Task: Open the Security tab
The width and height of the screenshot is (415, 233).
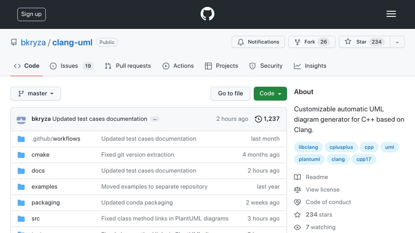Action: 266,66
